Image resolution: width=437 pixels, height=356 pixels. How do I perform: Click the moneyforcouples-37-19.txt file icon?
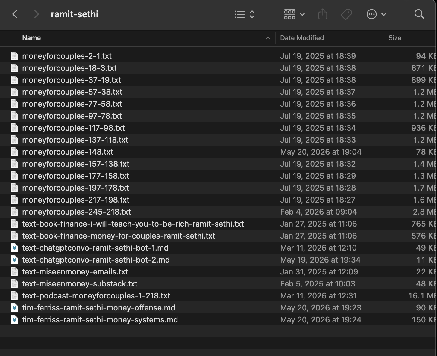14,80
